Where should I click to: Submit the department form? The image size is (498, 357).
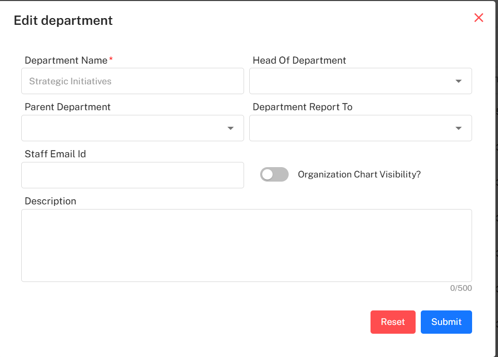(x=446, y=322)
